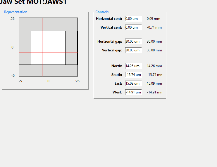Select the Vertical gap input field
This screenshot has width=217, height=167.
[133, 50]
